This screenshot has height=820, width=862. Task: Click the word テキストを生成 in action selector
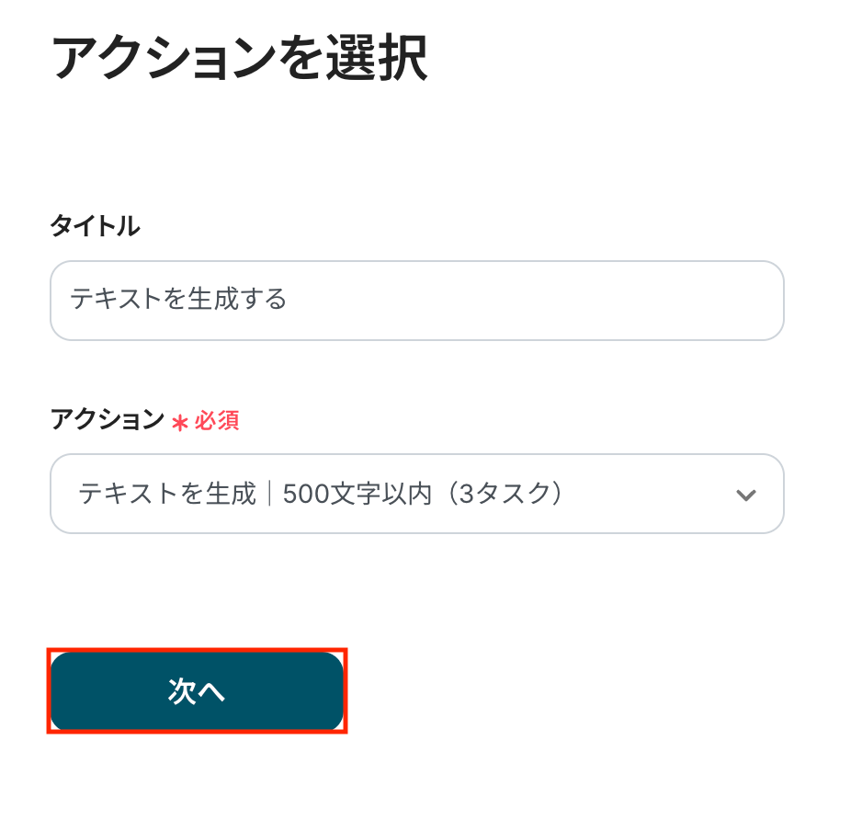point(166,494)
